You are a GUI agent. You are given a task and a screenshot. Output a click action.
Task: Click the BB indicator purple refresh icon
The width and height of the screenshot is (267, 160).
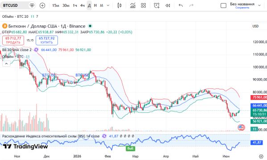(36, 50)
